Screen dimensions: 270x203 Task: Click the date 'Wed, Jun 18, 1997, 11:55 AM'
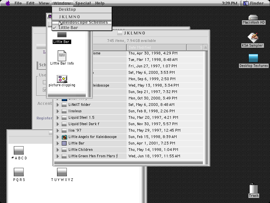(154, 156)
